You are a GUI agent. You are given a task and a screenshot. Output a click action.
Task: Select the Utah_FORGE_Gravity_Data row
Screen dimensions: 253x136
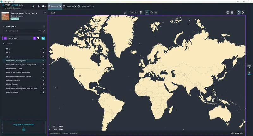pos(23,61)
